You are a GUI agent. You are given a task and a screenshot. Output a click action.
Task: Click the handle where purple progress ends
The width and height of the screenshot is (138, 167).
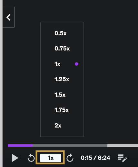click(x=33, y=146)
